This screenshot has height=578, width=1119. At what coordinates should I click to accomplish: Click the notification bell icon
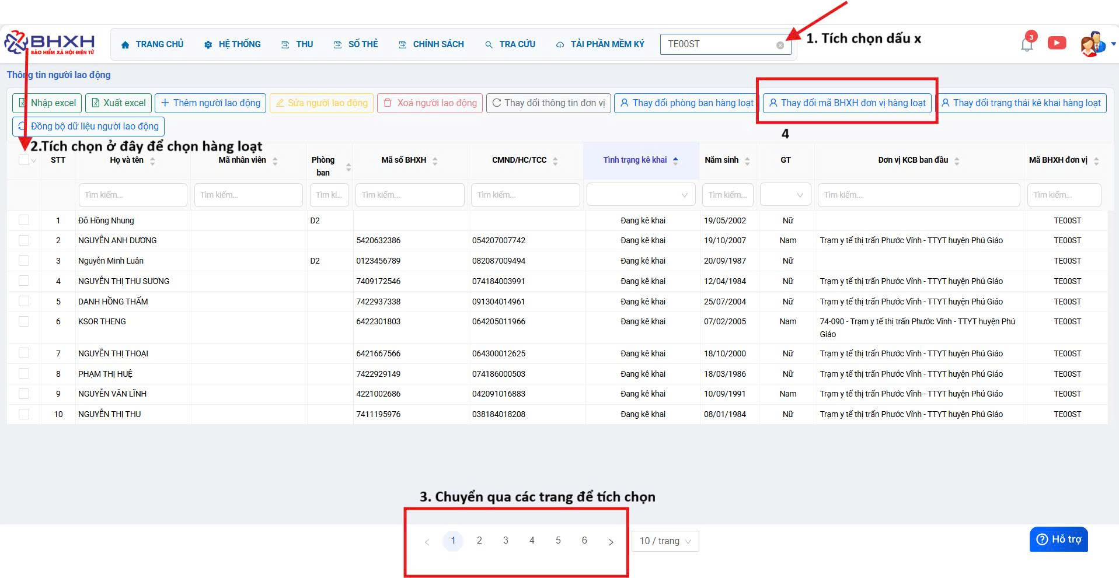click(1027, 44)
